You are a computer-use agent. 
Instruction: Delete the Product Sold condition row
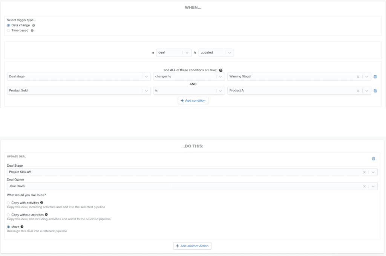(x=375, y=90)
